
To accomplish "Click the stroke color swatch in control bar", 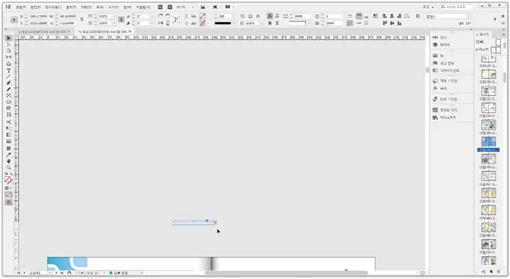I will click(203, 23).
